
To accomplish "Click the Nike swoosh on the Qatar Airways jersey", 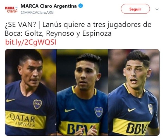I will pyautogui.click(x=10, y=100).
